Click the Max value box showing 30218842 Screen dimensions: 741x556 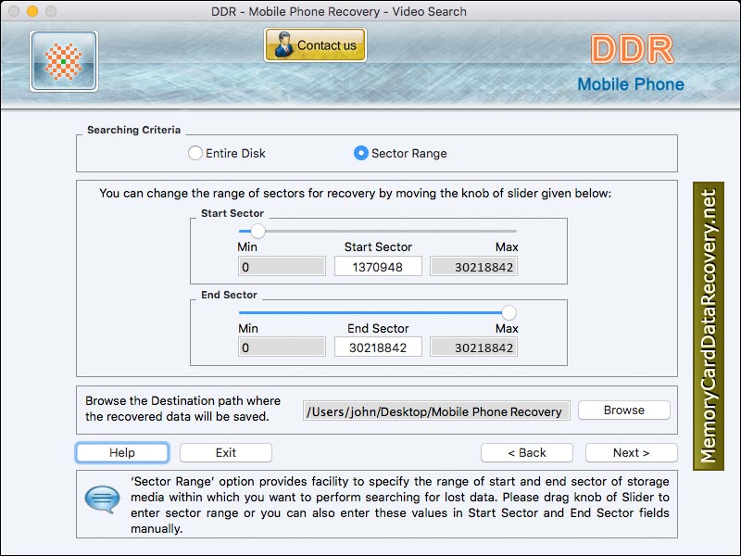473,268
